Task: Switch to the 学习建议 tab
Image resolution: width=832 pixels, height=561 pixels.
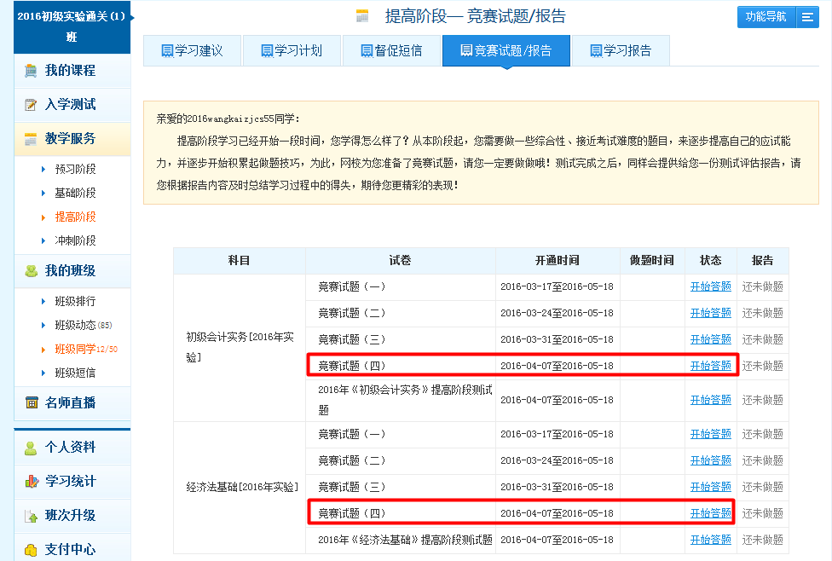Action: [x=192, y=51]
